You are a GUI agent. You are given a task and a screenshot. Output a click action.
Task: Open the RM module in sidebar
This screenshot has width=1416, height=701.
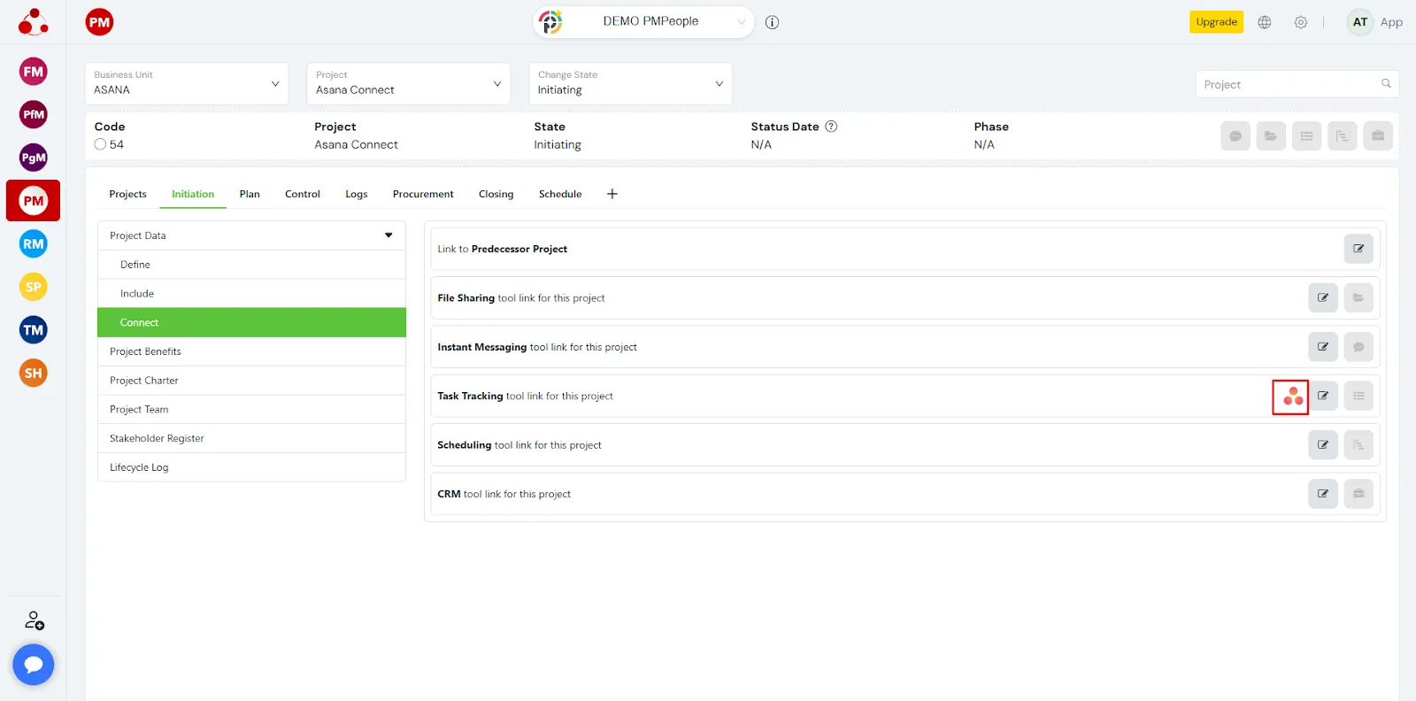point(34,244)
